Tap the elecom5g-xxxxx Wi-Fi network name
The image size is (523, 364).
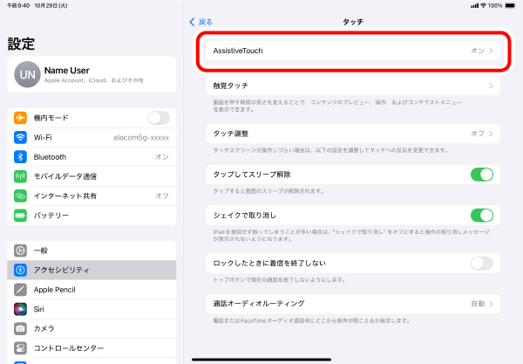(x=141, y=138)
